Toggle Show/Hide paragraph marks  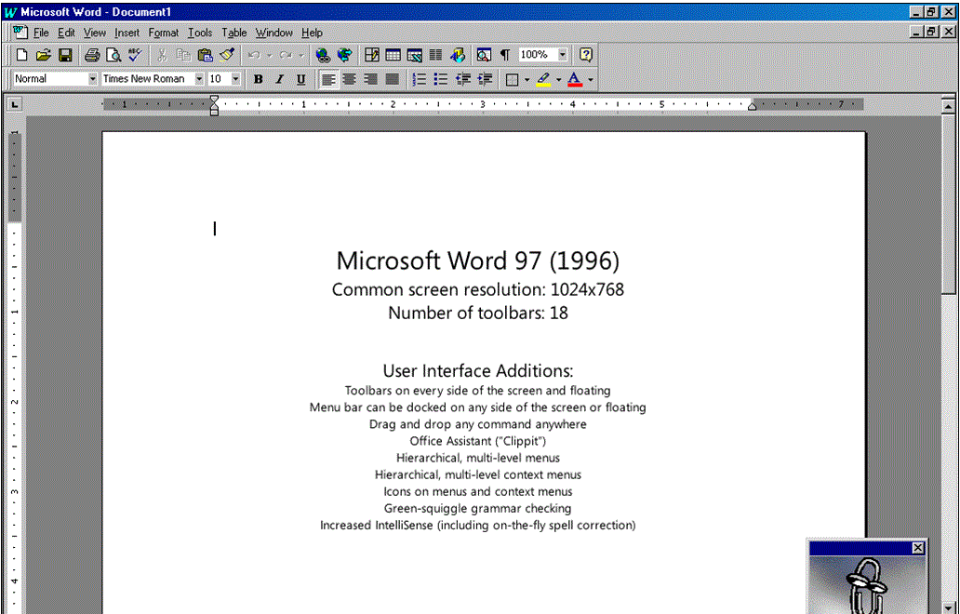tap(505, 55)
